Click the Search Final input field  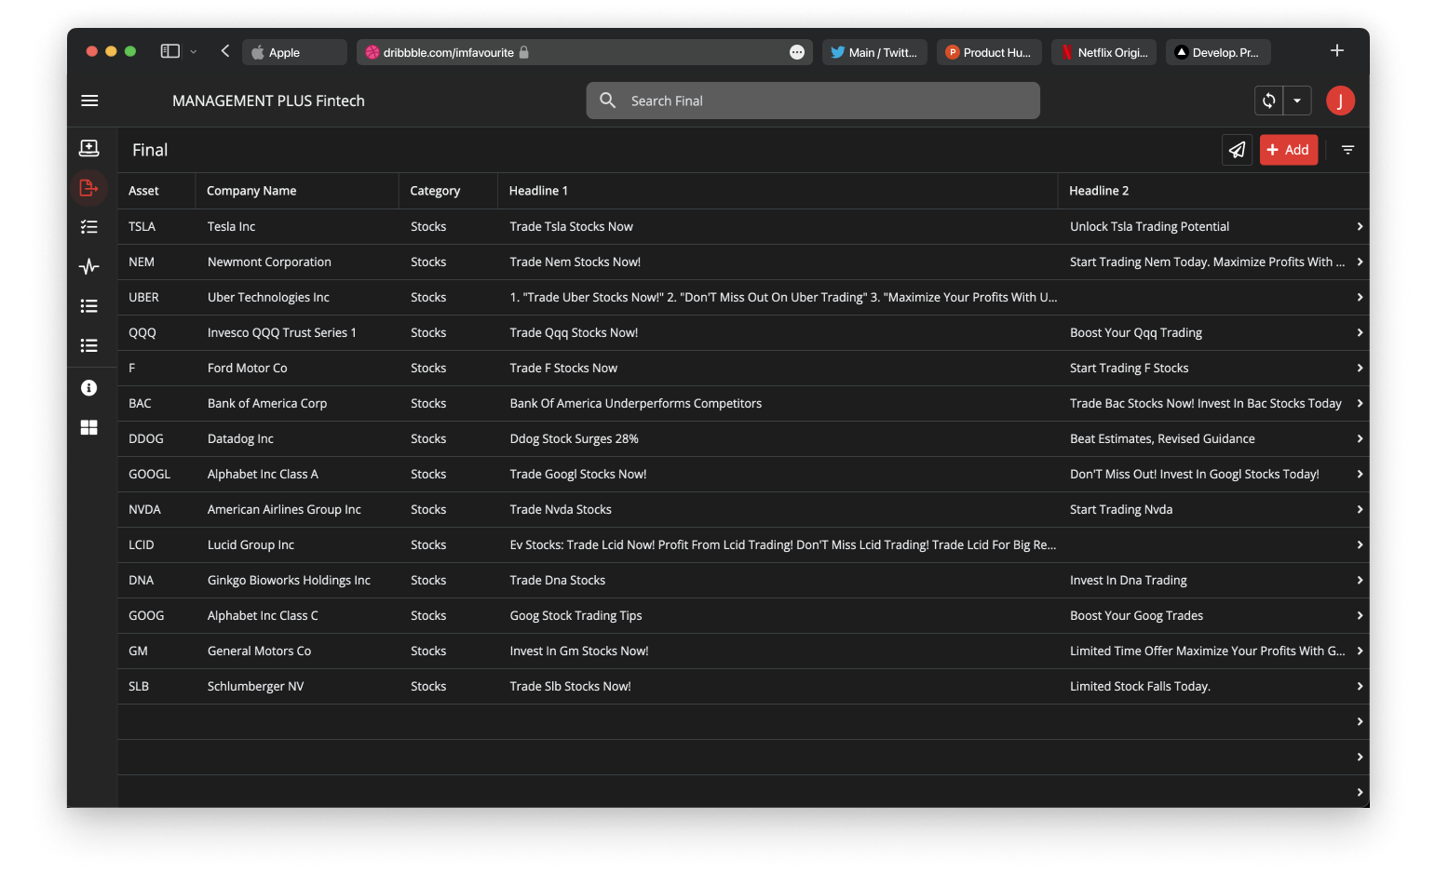[x=813, y=101]
